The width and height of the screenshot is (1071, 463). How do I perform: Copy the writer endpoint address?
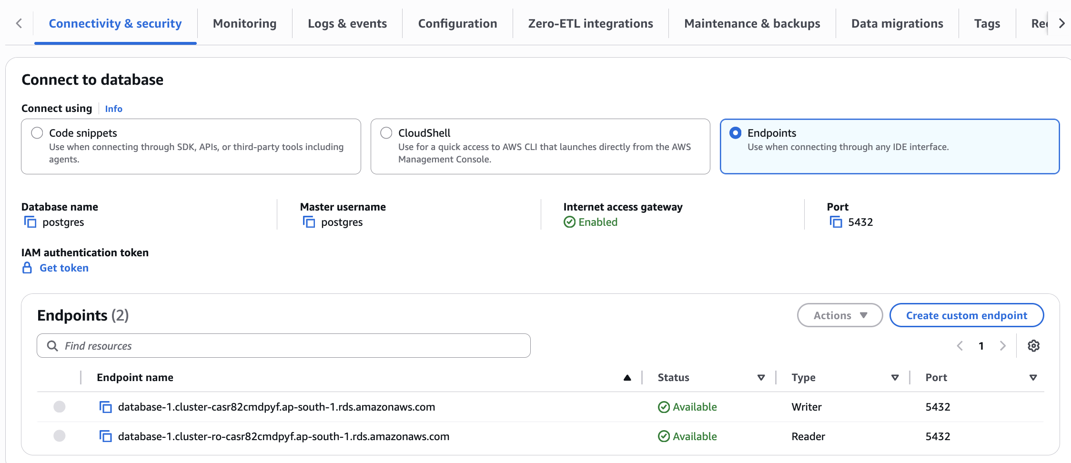(106, 407)
